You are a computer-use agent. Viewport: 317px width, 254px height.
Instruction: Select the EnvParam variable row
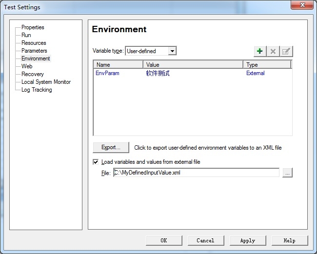click(193, 73)
